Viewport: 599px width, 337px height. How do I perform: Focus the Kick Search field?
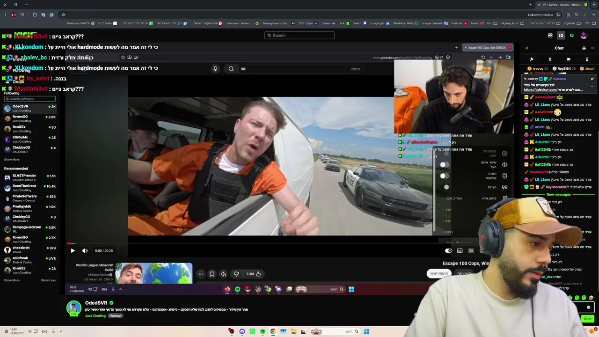(299, 35)
